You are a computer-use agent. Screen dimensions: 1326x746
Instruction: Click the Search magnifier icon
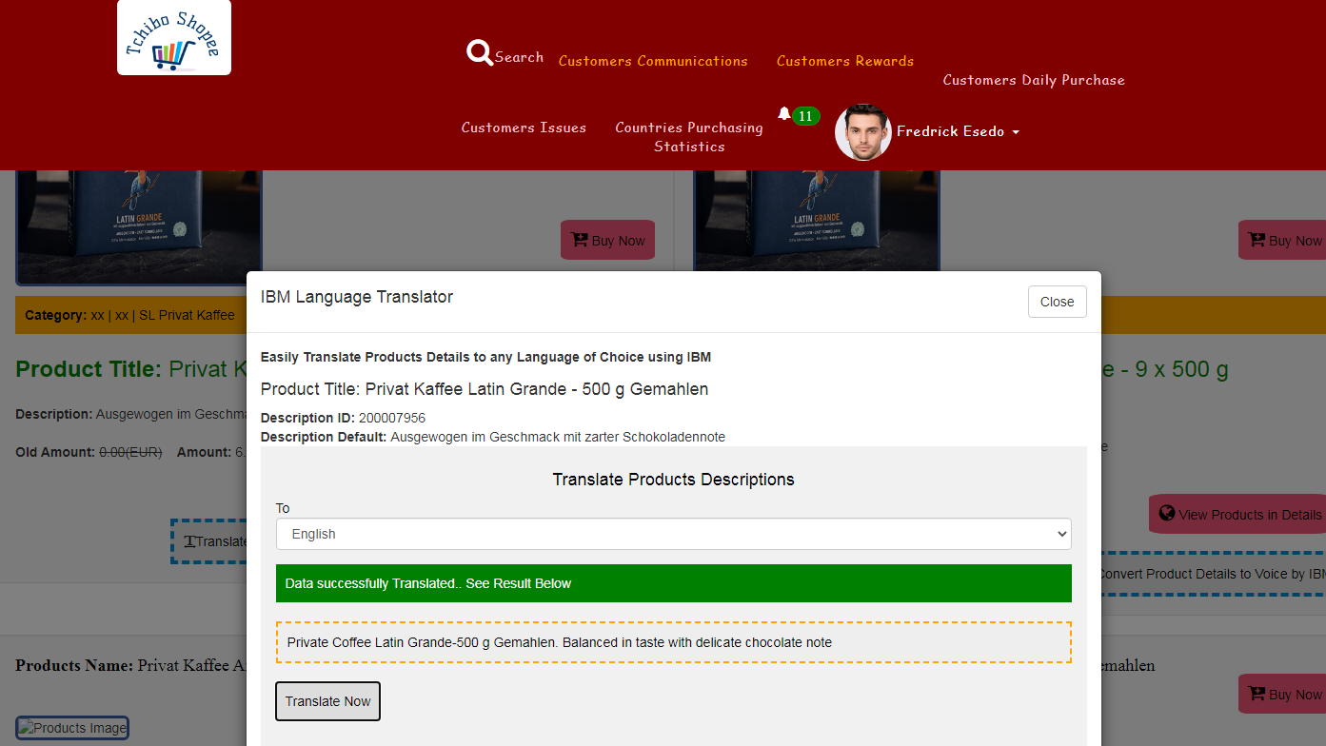(480, 53)
